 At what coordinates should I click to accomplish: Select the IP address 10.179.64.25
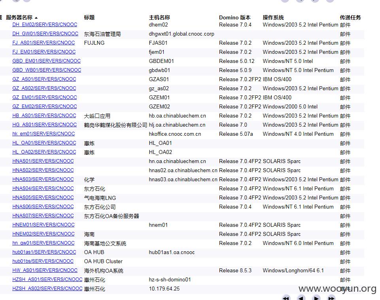point(164,289)
